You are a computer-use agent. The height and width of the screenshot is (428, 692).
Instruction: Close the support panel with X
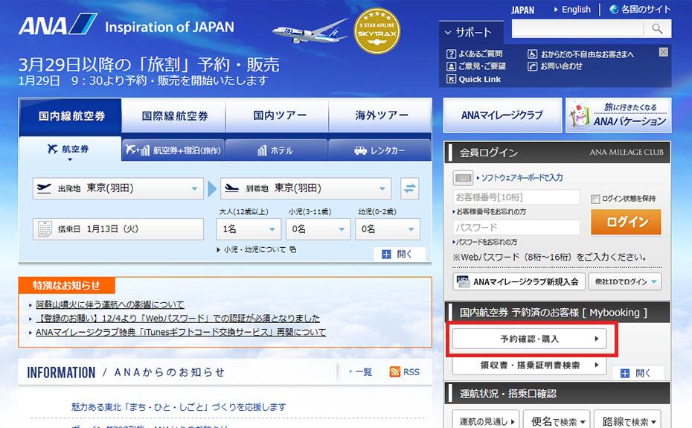pos(663,52)
